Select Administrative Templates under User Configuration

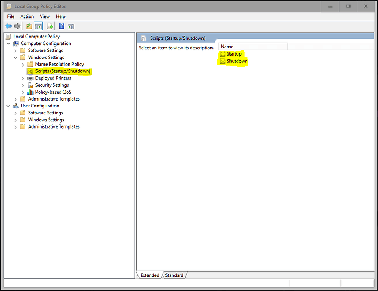[x=54, y=127]
